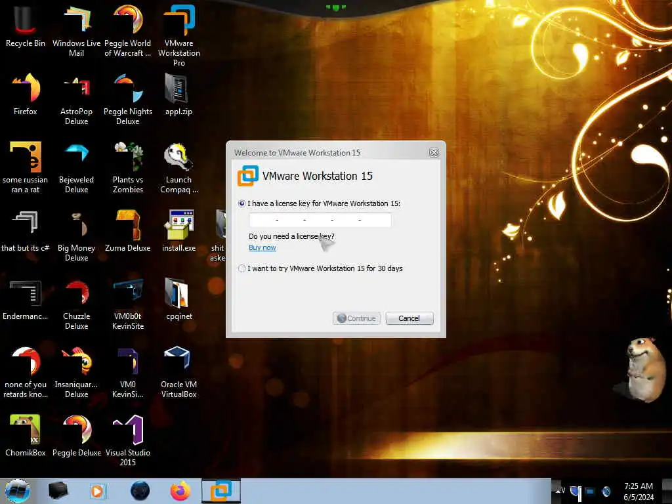
Task: Select 'some russian ran a rat' icon
Action: [x=26, y=167]
